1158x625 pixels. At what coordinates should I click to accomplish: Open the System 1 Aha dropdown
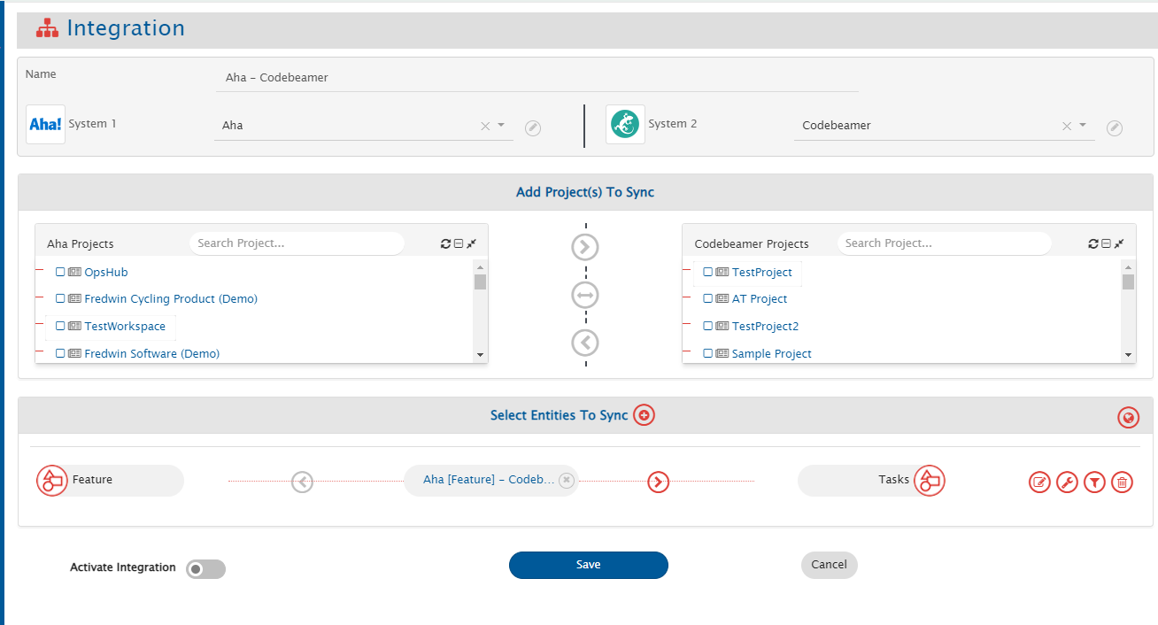[501, 126]
